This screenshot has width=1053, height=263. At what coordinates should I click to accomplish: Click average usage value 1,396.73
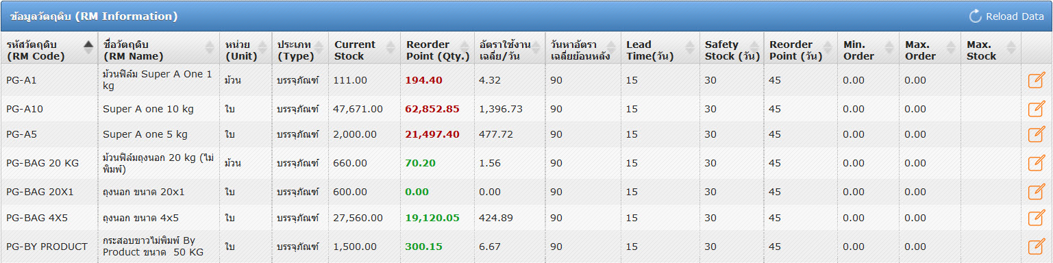501,109
